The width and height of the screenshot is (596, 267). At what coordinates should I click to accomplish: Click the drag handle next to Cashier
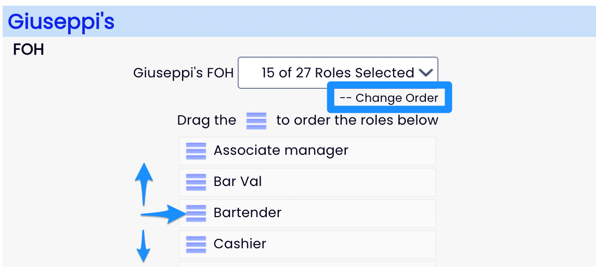(x=196, y=244)
